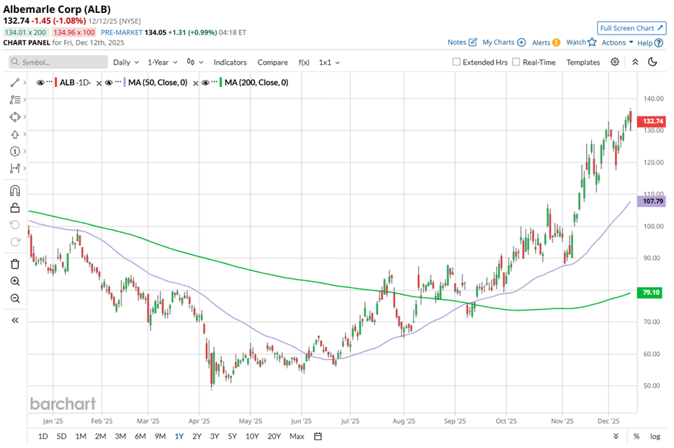
Task: Collapse the drawing toolbar double chevron
Action: click(x=15, y=320)
